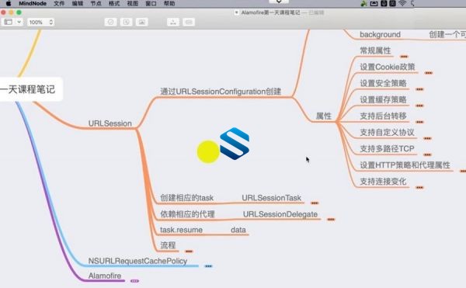Open the sidebar view options dropdown arrow

[x=19, y=22]
